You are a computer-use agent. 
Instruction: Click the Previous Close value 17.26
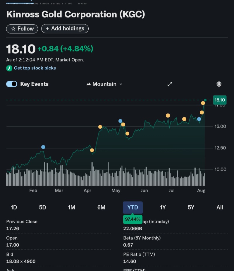13,229
